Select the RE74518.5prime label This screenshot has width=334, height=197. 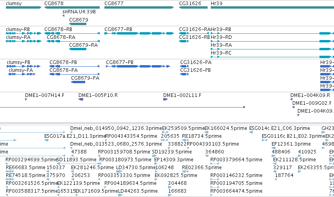(26, 176)
